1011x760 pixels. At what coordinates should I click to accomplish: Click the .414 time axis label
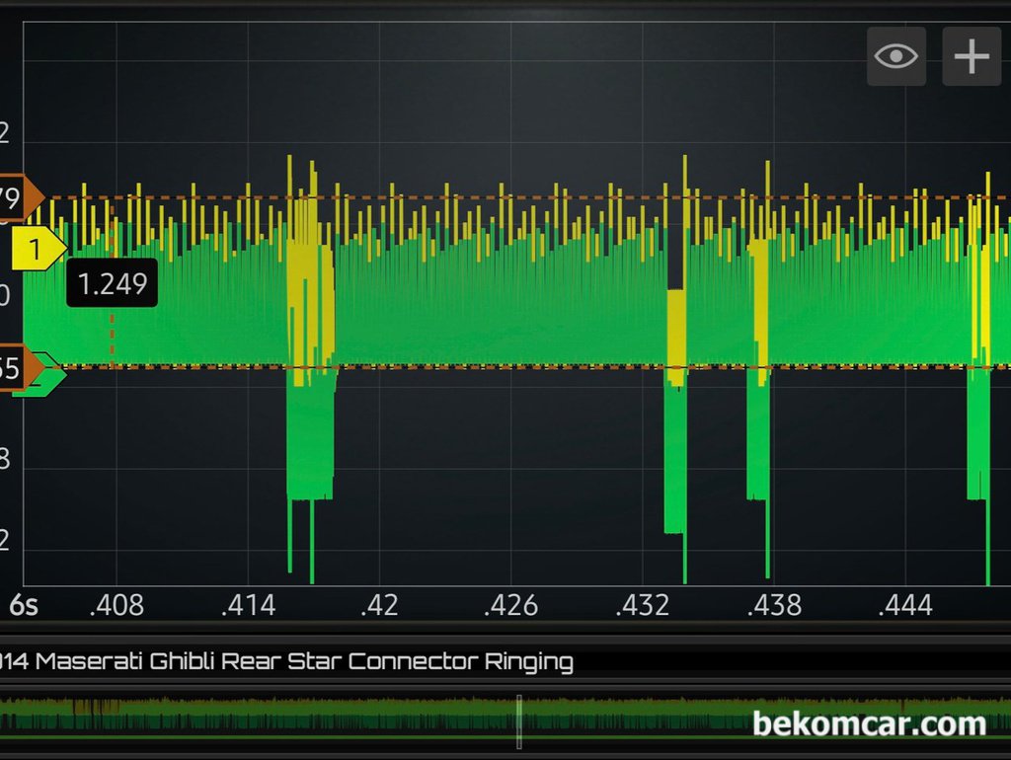248,605
